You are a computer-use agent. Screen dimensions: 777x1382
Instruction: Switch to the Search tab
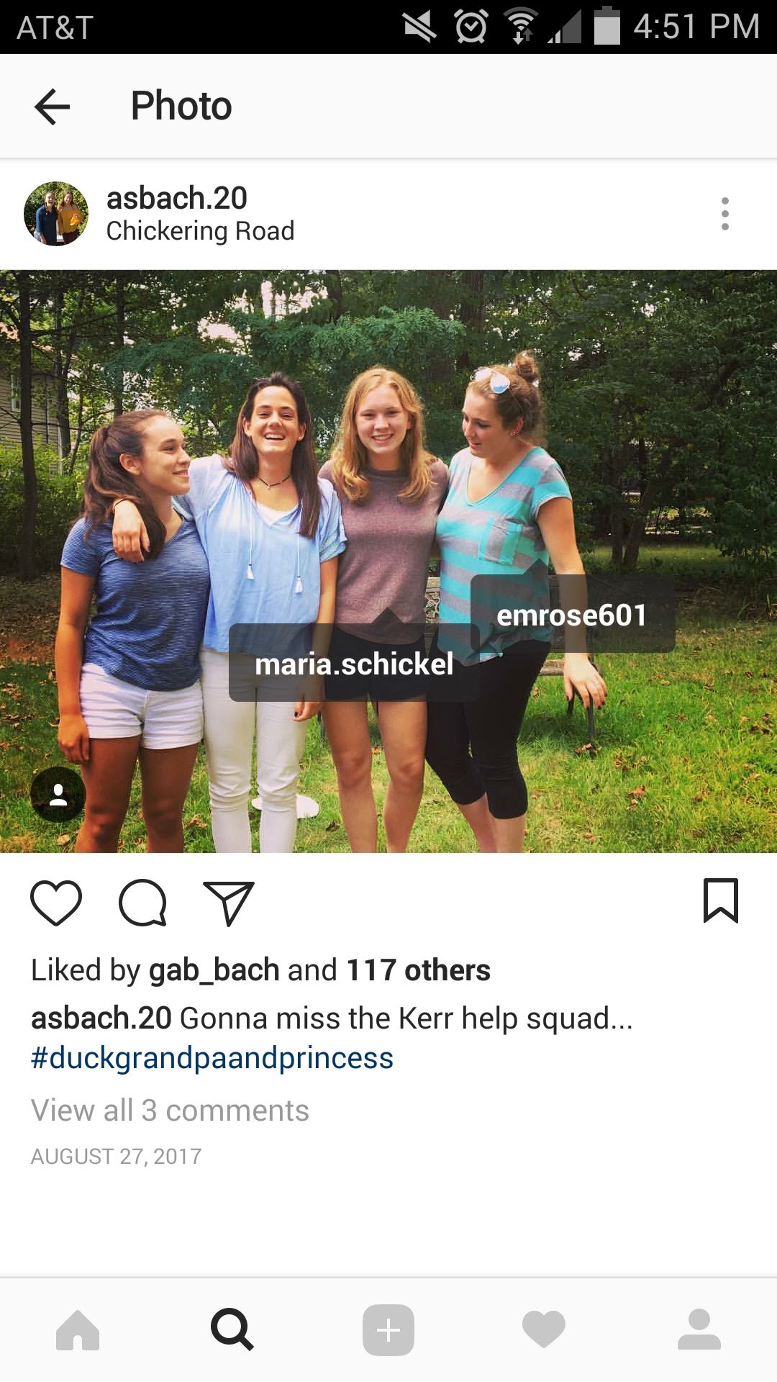(232, 1329)
